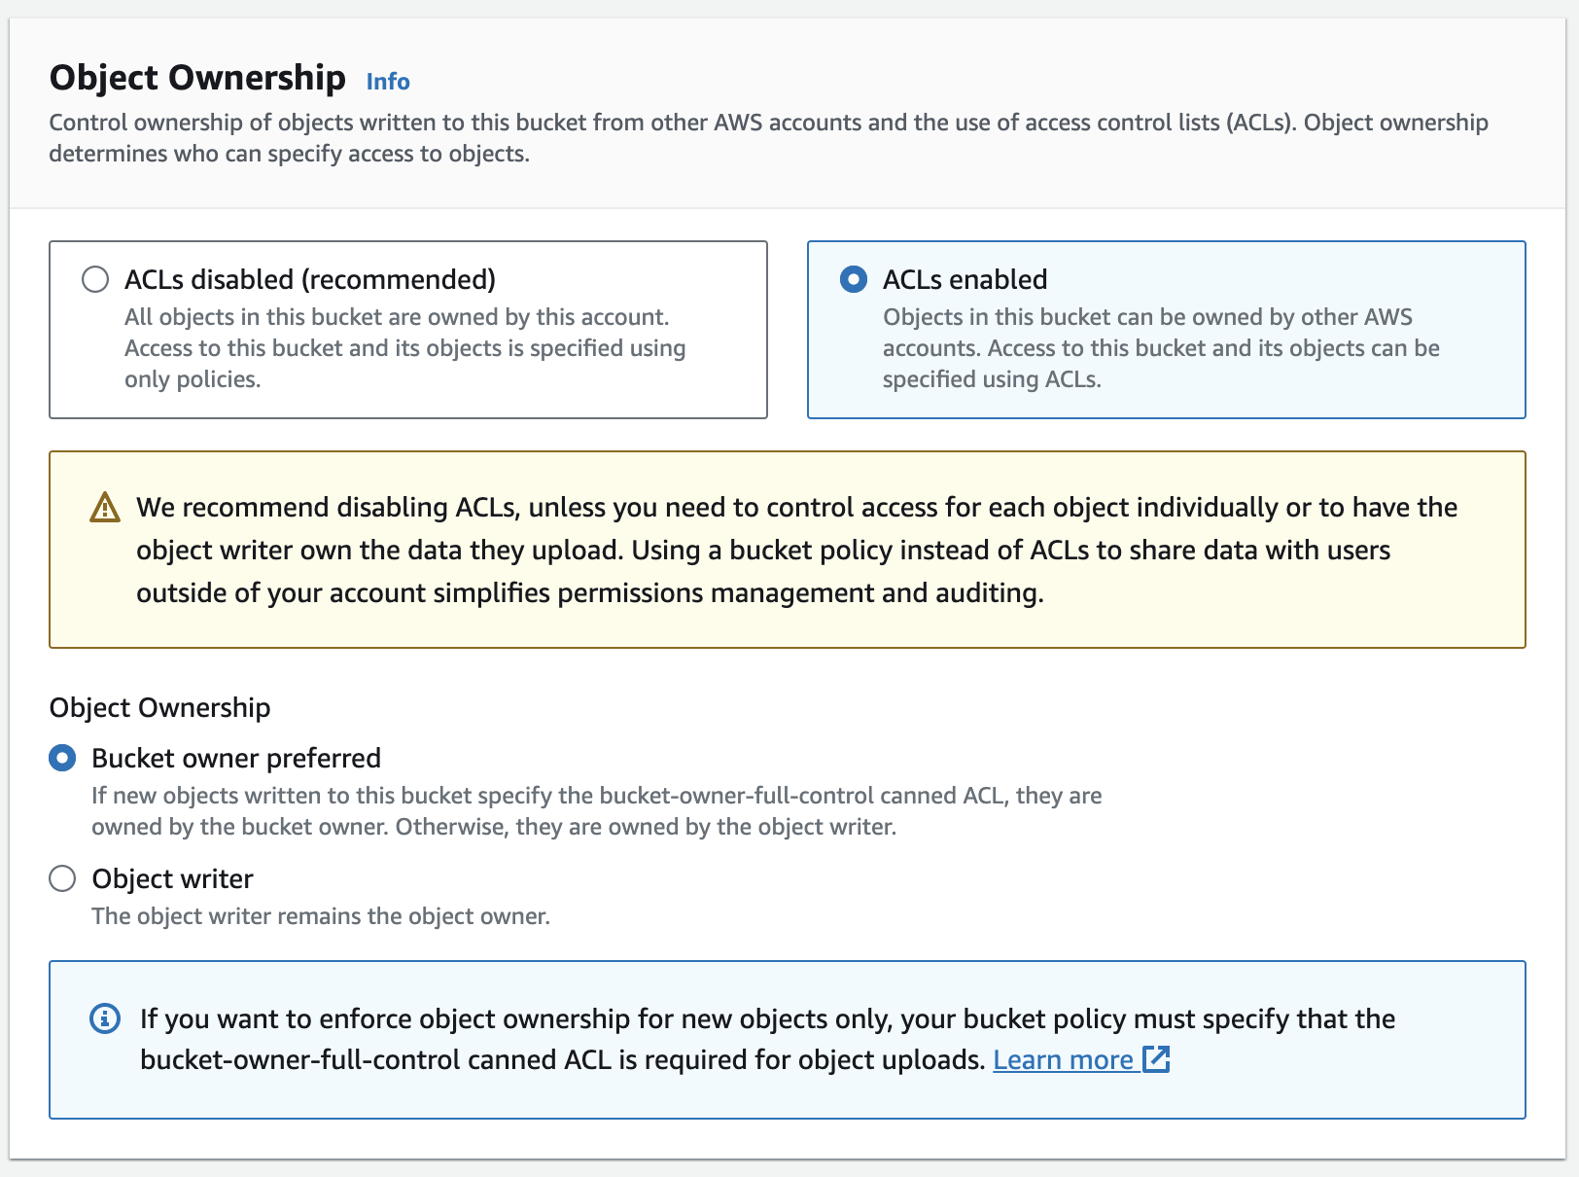This screenshot has width=1579, height=1177.
Task: Click the ACLs disabled card description text
Action: click(x=404, y=348)
